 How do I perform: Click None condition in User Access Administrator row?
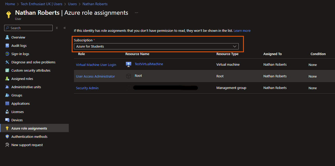click(x=313, y=76)
